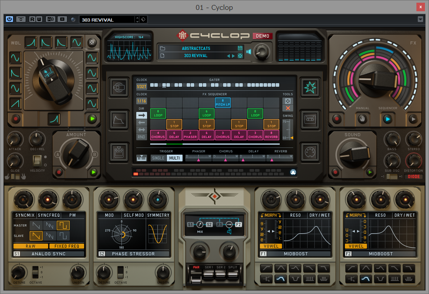Open the host preset menu diamond icon
Screen dimensions: 429x294
click(143, 19)
